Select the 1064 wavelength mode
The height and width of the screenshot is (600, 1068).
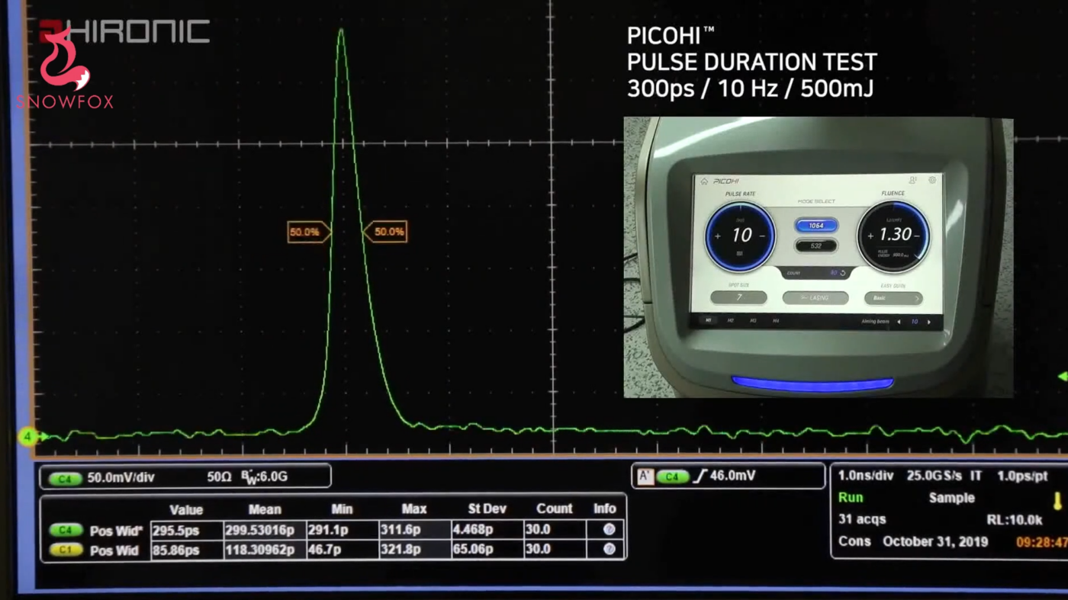[x=816, y=226]
